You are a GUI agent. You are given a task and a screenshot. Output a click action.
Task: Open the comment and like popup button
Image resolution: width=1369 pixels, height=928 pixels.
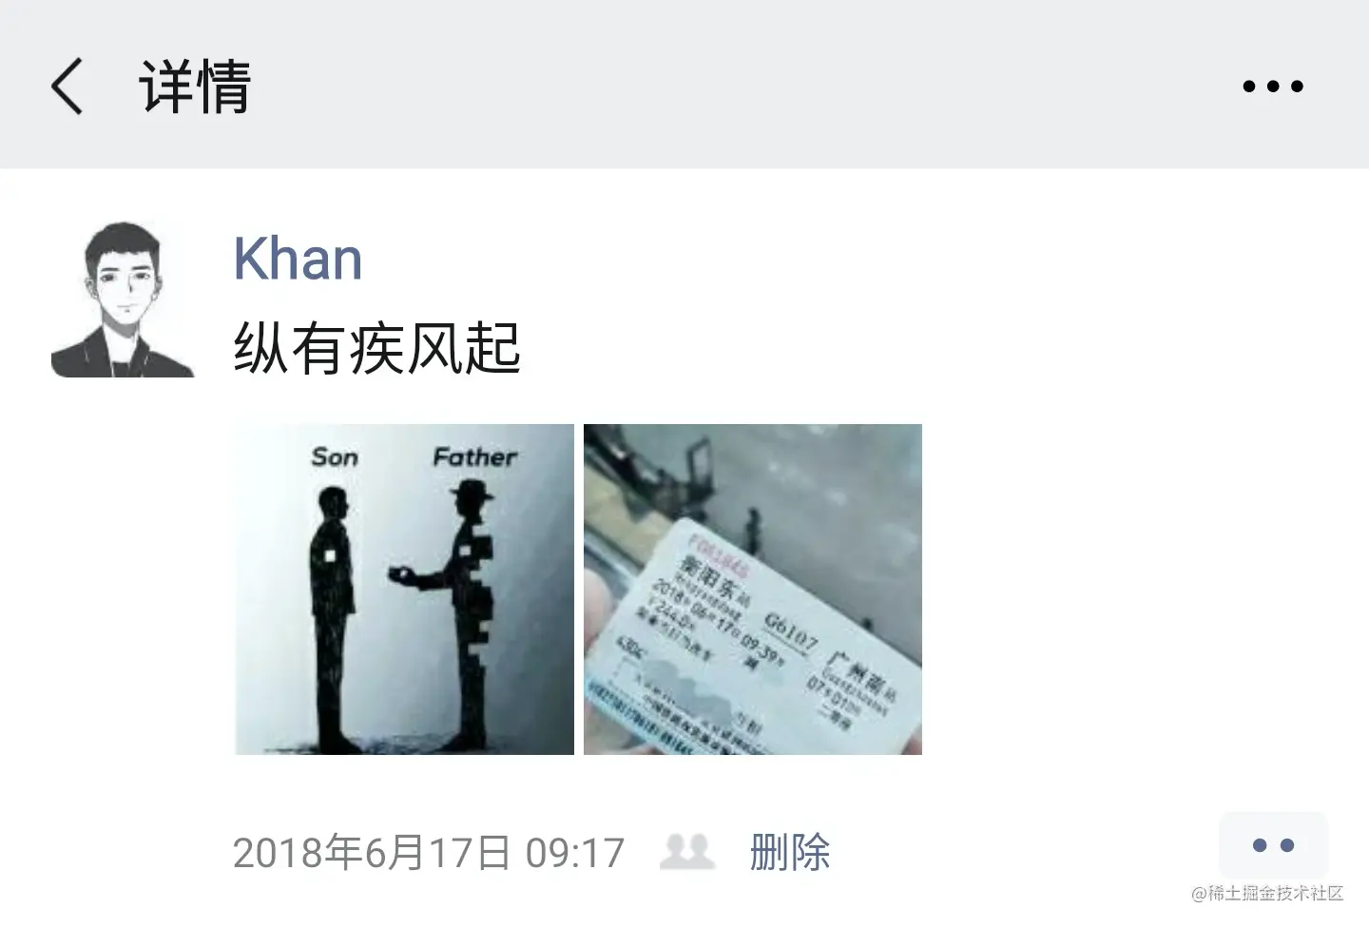1273,845
